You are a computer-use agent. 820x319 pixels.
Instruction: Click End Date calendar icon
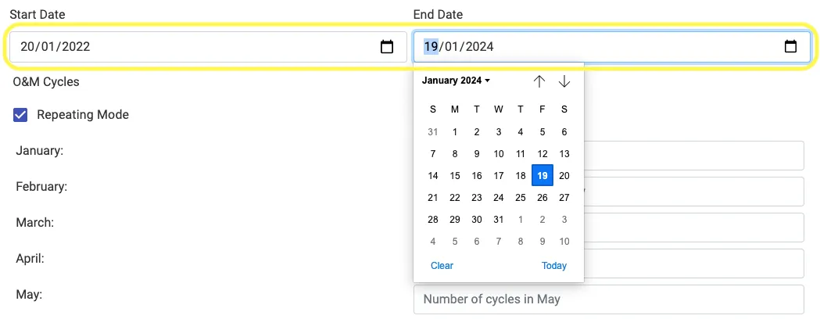[x=790, y=47]
